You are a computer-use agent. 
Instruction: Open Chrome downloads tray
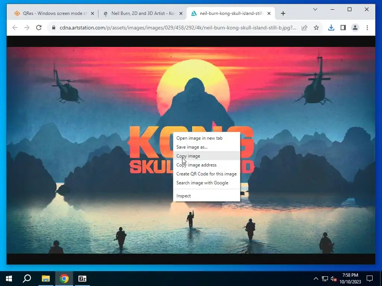point(331,28)
